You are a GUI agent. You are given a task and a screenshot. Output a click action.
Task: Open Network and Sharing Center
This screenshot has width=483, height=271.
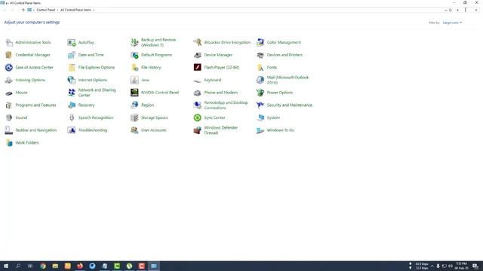(x=92, y=93)
